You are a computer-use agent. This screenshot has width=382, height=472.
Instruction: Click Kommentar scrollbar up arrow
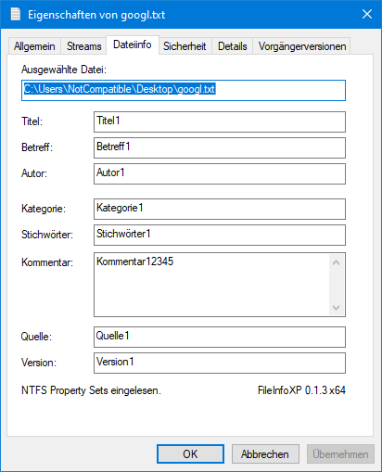[x=337, y=262]
